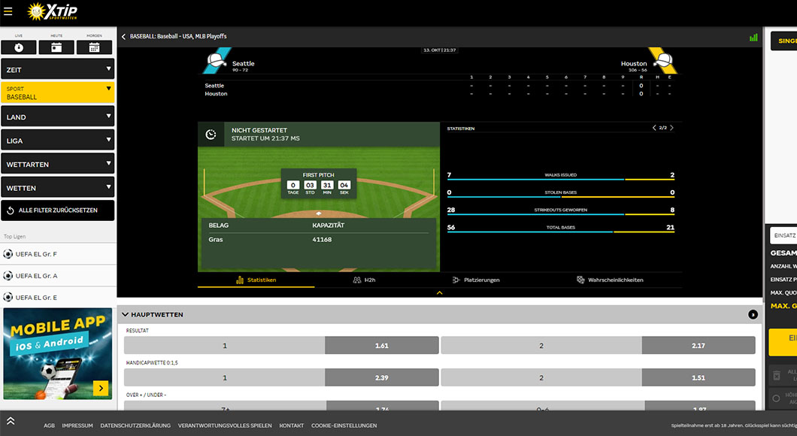The width and height of the screenshot is (797, 436).
Task: Go to previous statistics page arrow
Action: (x=654, y=129)
